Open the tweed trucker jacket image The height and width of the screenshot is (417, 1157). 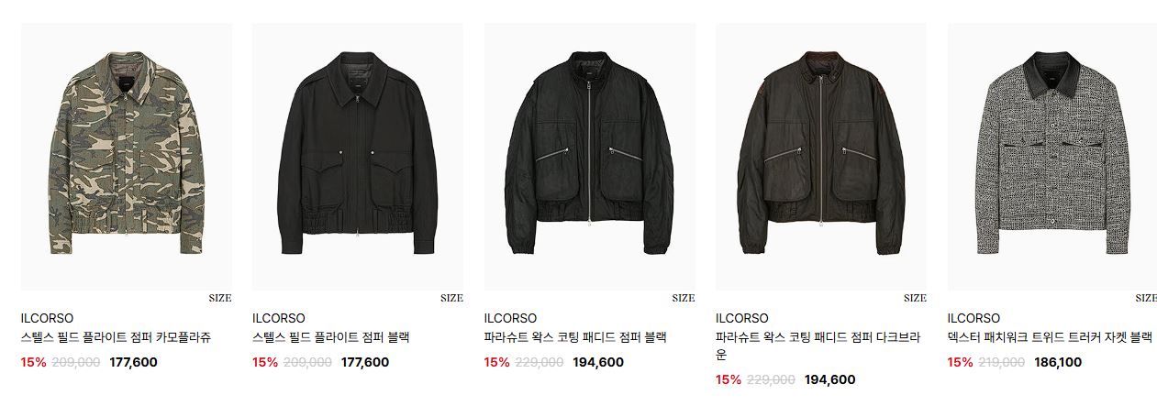point(1052,157)
